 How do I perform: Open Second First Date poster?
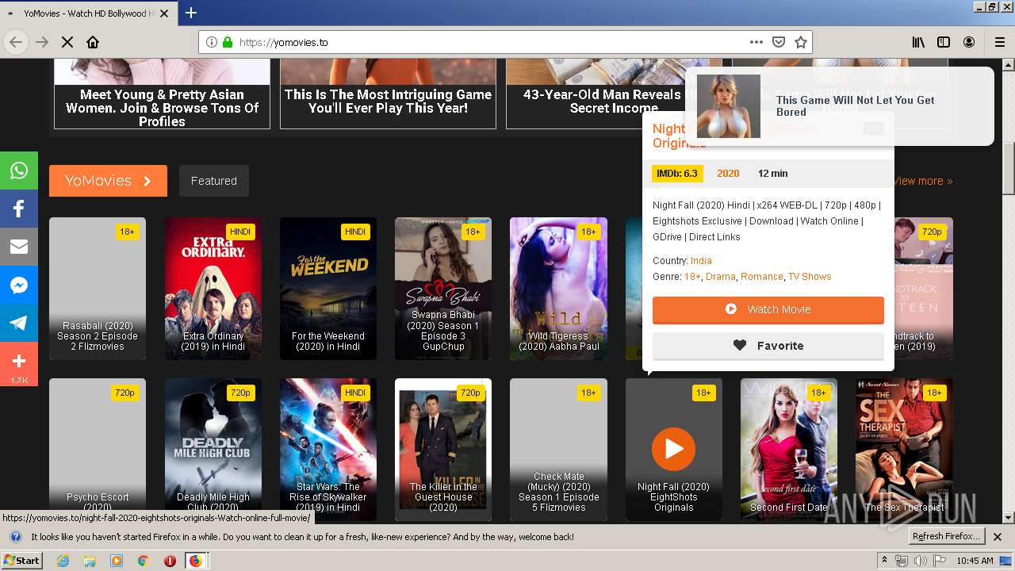(789, 450)
